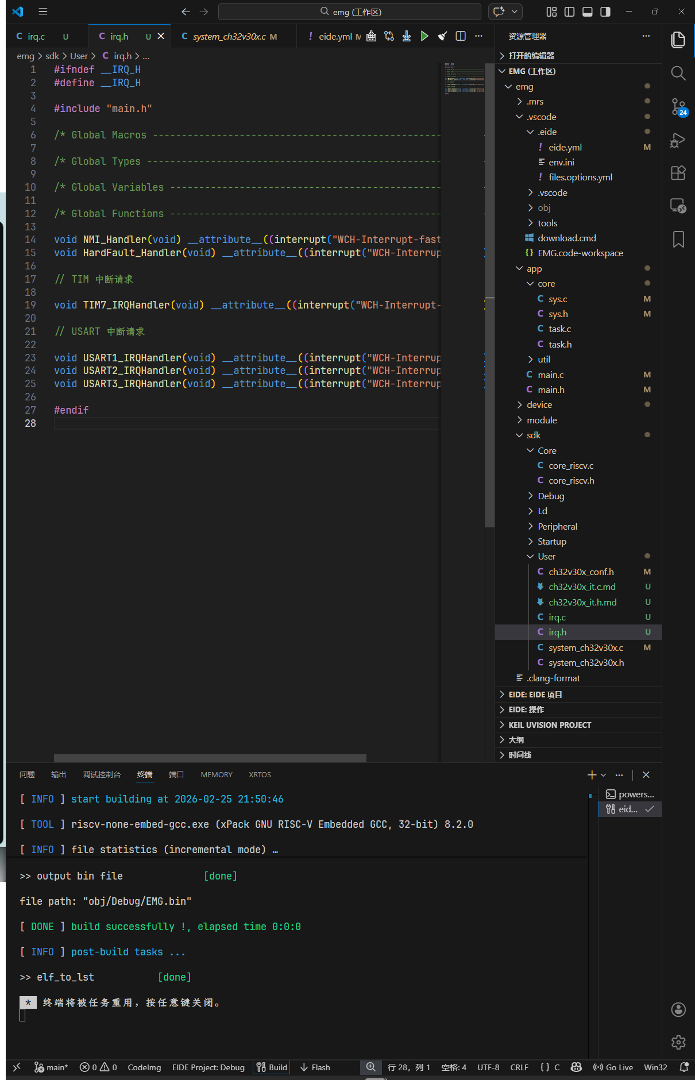This screenshot has height=1080, width=695.
Task: Click the blue download arrow icon in editor toolbar
Action: pos(407,36)
